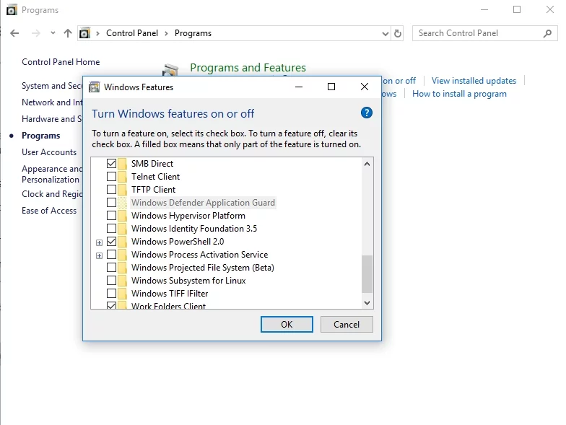Click the features list scroll down arrow
The width and height of the screenshot is (566, 425).
pyautogui.click(x=367, y=303)
